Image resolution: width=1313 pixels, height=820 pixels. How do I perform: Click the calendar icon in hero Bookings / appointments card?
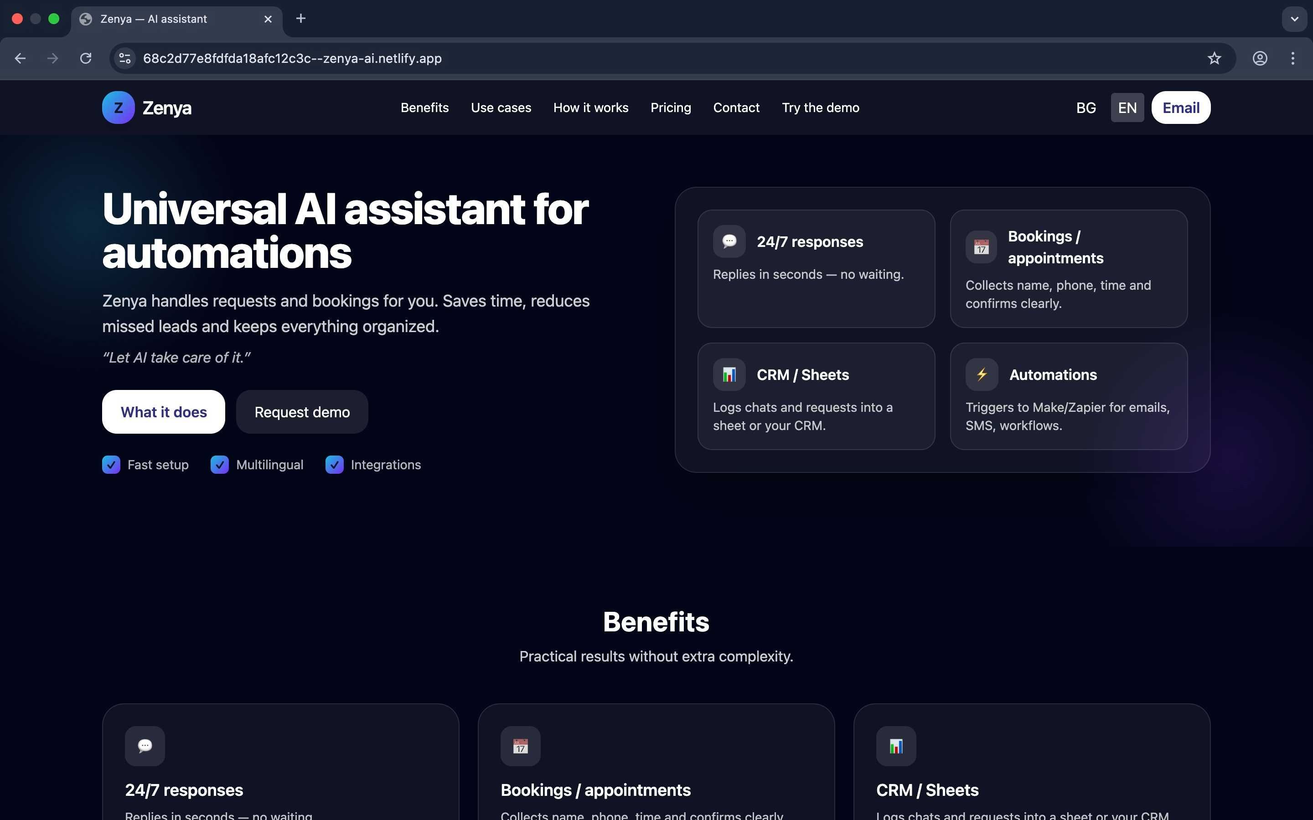[x=981, y=247]
